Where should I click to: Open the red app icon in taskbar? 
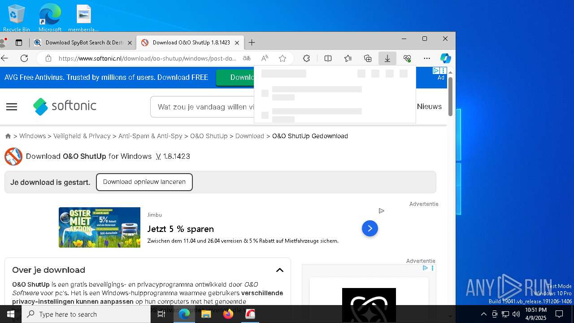(250, 314)
